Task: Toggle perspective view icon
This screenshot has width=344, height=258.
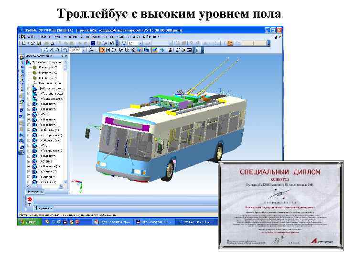Action: [x=155, y=50]
